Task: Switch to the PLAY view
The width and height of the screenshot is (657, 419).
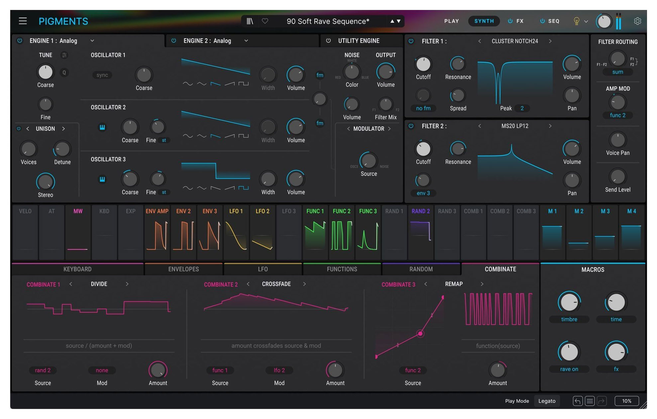Action: pos(451,21)
